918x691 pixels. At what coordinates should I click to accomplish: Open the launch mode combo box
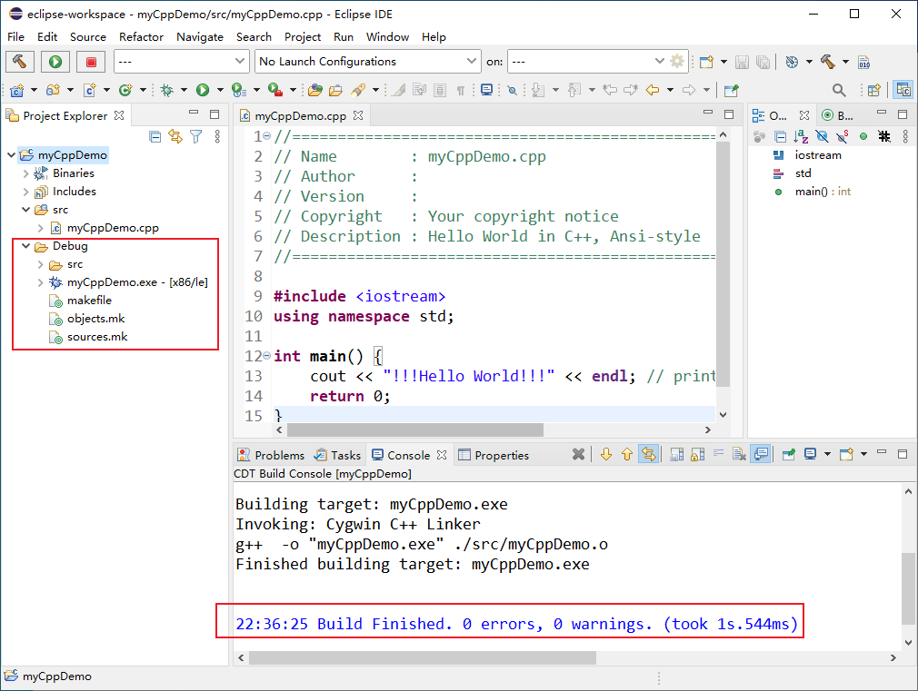pos(180,62)
